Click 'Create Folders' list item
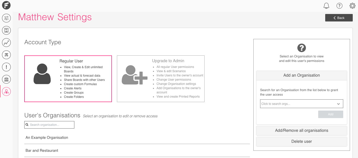 pyautogui.click(x=74, y=97)
